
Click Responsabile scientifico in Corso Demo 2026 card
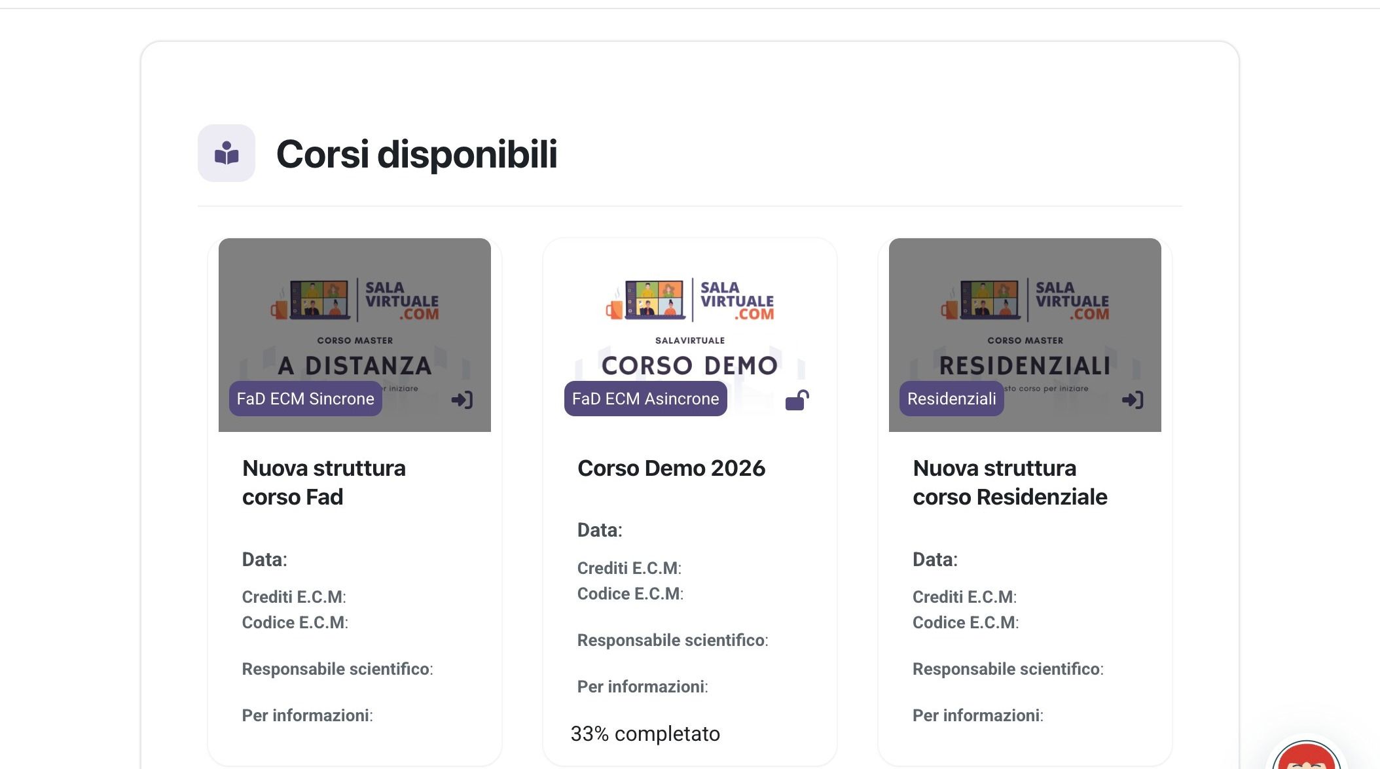pos(673,640)
